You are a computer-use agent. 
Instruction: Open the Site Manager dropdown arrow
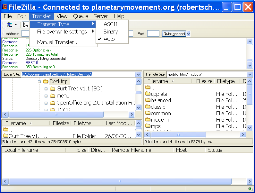click(16, 25)
